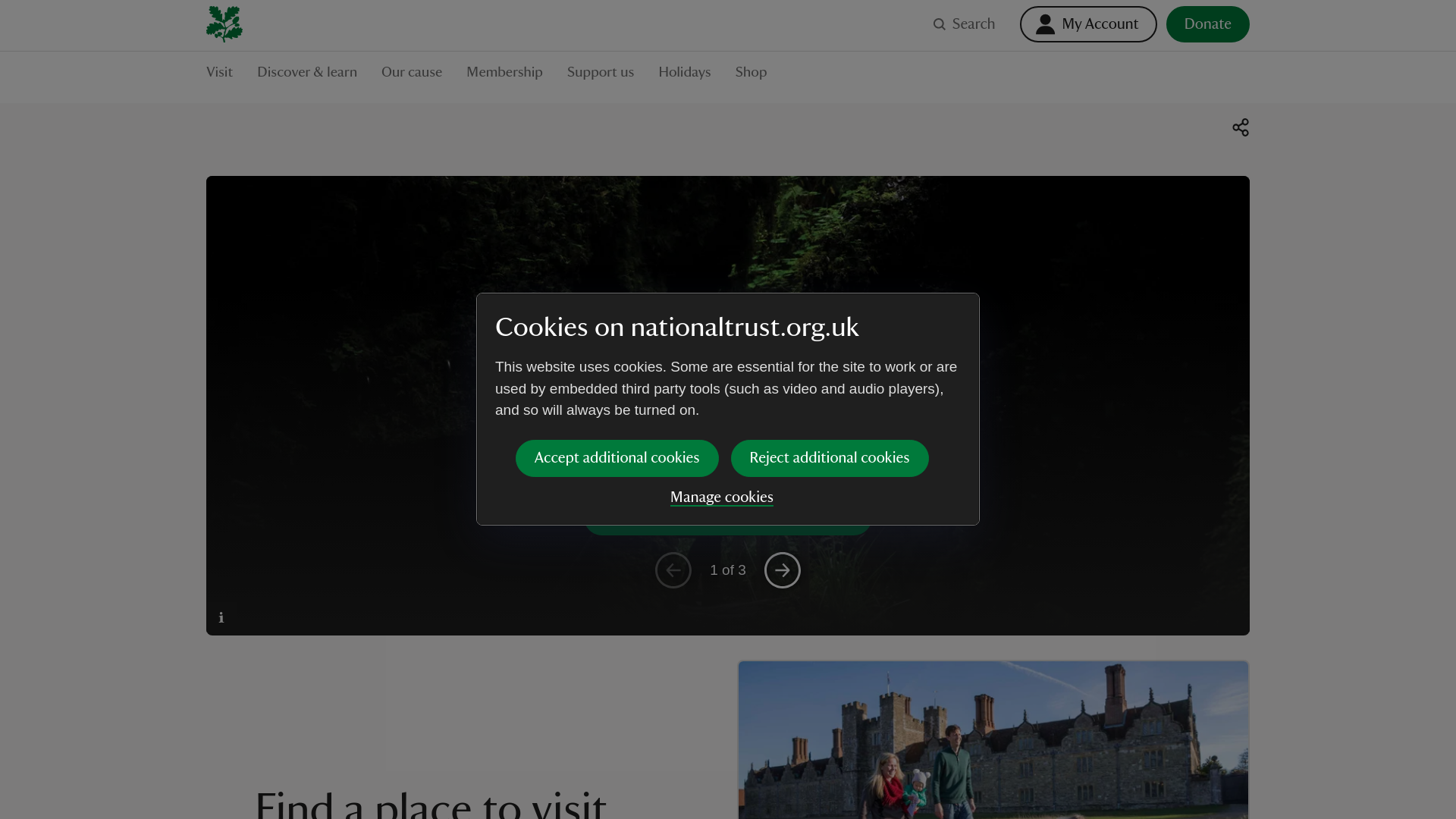Viewport: 1456px width, 819px height.
Task: Click the '1 of 3' slide counter
Action: click(x=728, y=570)
